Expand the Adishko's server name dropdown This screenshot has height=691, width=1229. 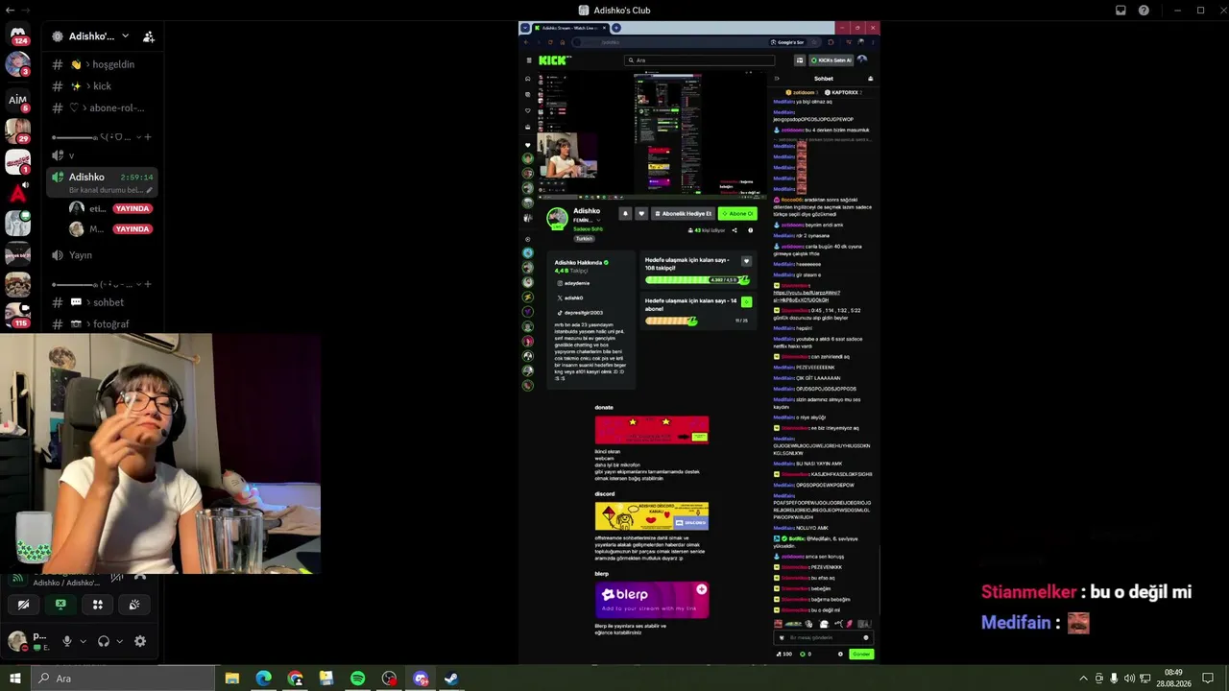click(x=125, y=36)
